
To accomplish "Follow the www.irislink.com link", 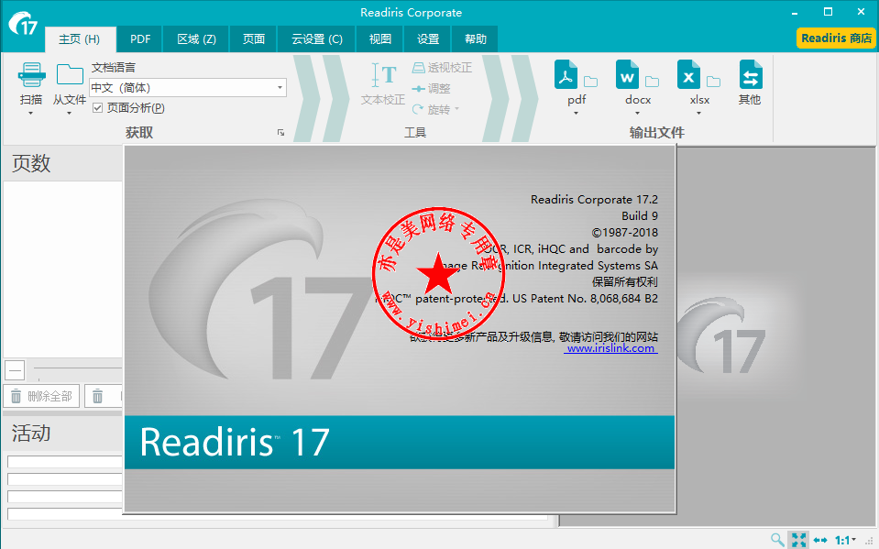I will (x=610, y=348).
